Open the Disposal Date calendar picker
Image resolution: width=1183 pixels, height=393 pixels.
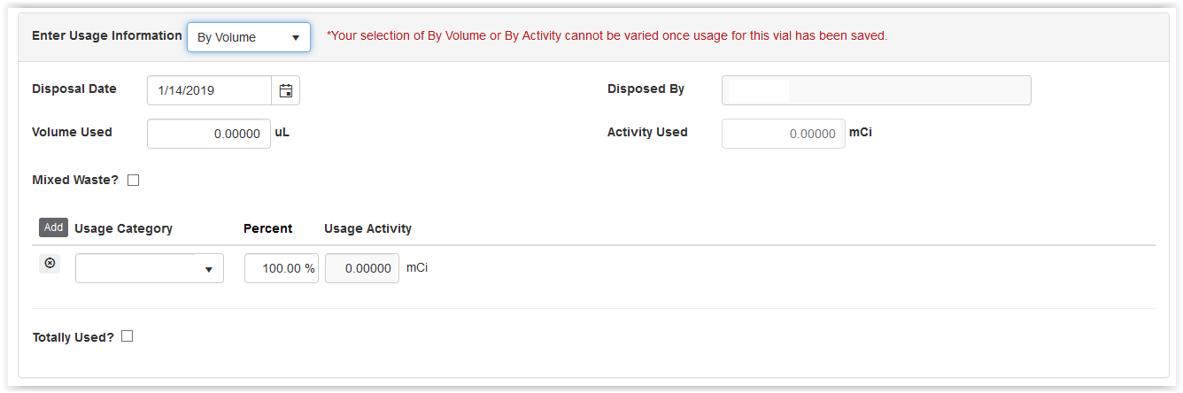[x=286, y=90]
